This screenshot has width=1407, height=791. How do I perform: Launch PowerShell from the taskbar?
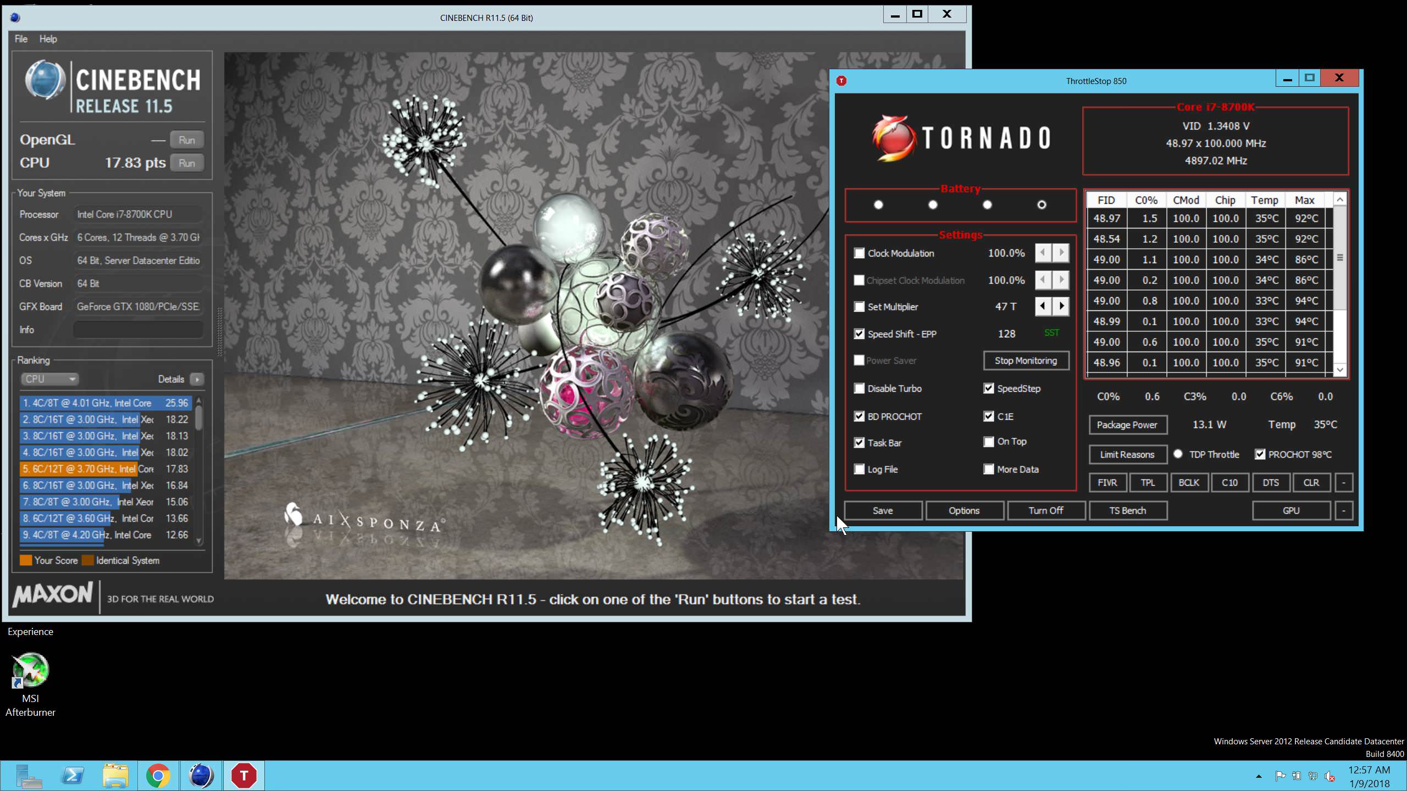[73, 776]
